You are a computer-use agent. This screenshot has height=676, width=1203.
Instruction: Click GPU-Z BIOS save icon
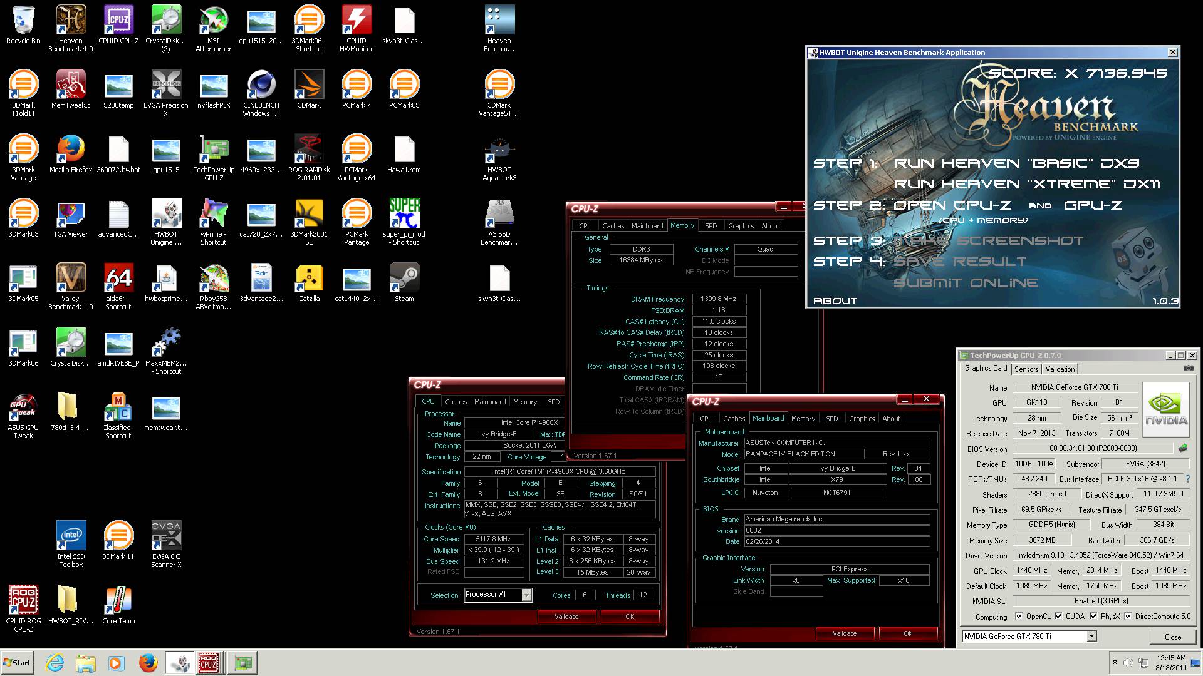[x=1183, y=448]
